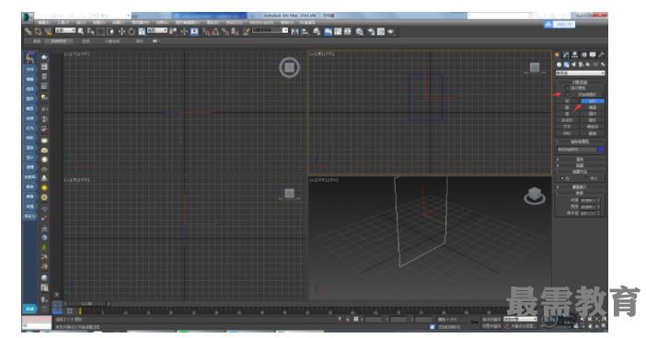Screen dimensions: 646x338
Task: Select the Center creation method radio button
Action: click(587, 178)
